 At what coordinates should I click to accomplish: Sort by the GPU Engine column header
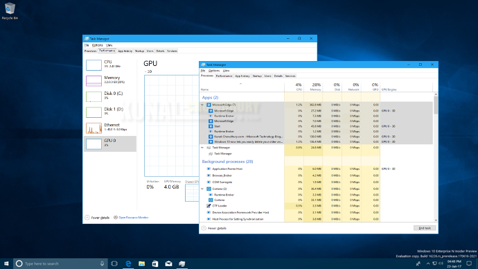pyautogui.click(x=406, y=87)
